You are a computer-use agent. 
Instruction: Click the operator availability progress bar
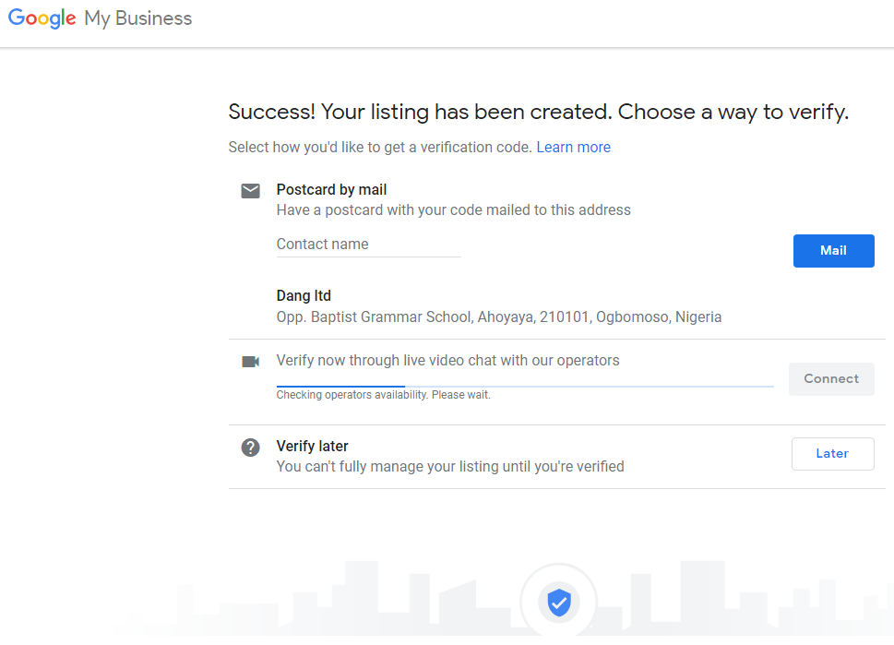(524, 386)
